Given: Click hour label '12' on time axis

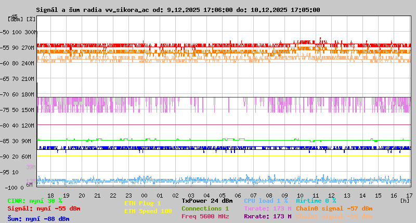Looking at the screenshot, I should pyautogui.click(x=331, y=196).
